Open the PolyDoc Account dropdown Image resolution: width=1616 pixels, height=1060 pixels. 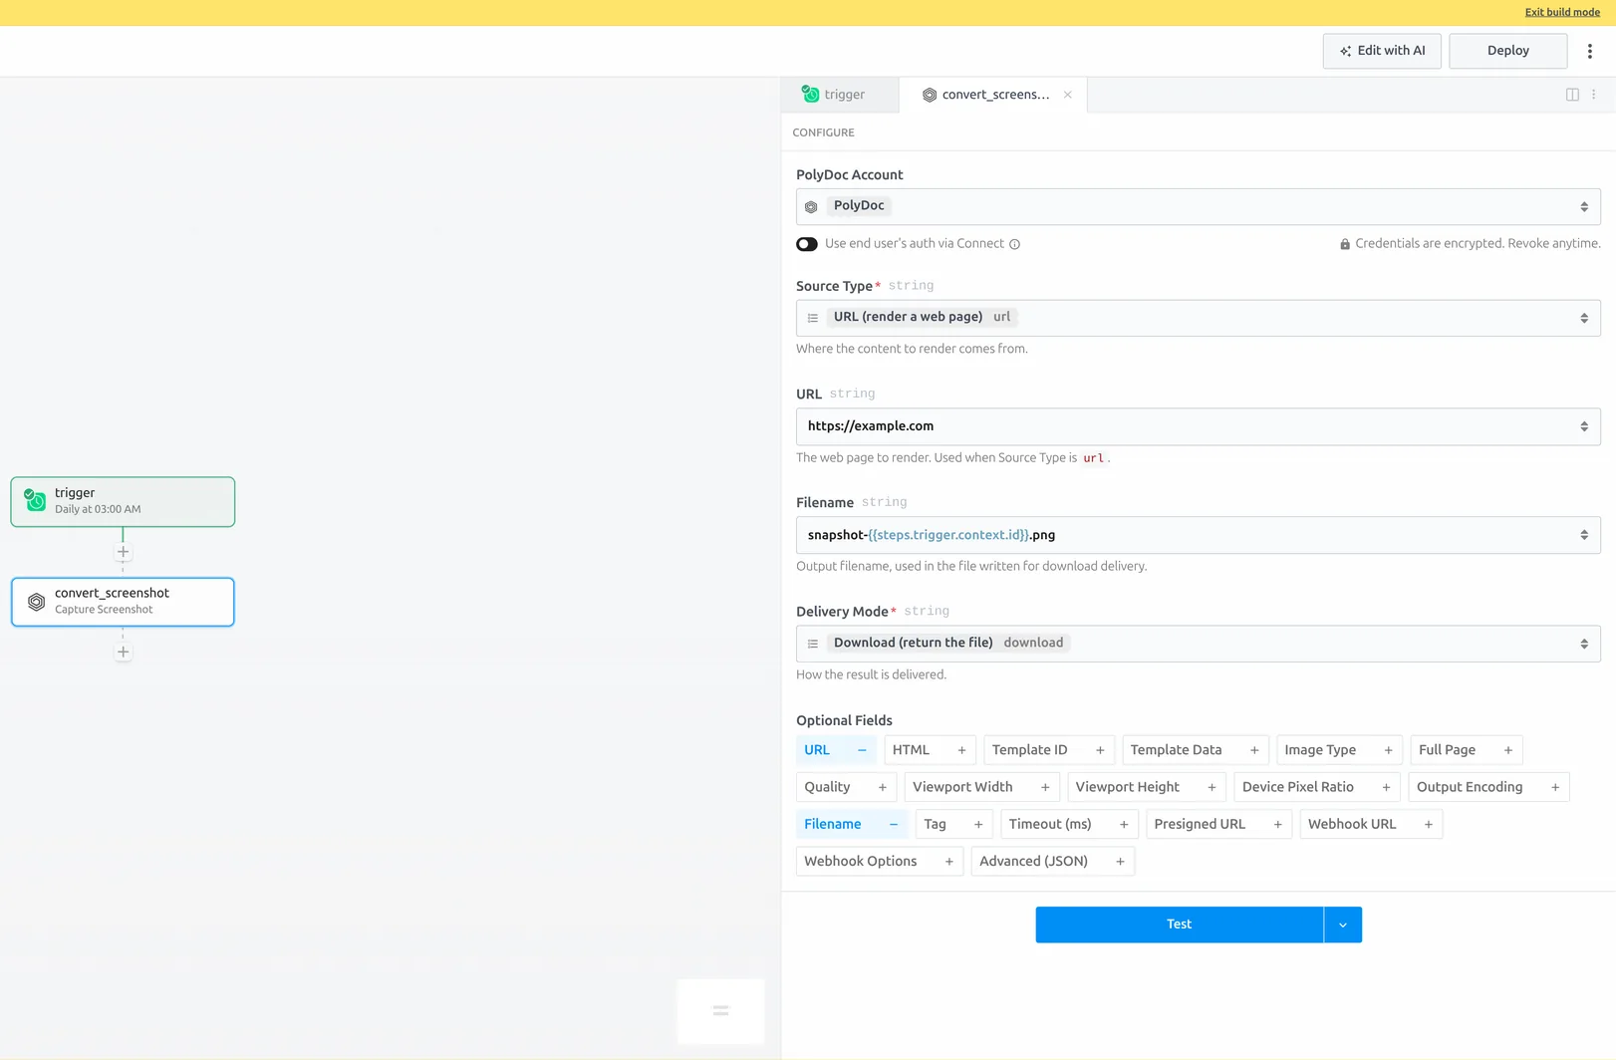click(1198, 206)
